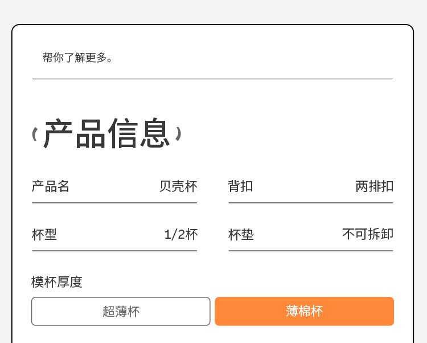Click the closing bracket after 产品信息
Screen dimensions: 427x343
click(x=178, y=134)
